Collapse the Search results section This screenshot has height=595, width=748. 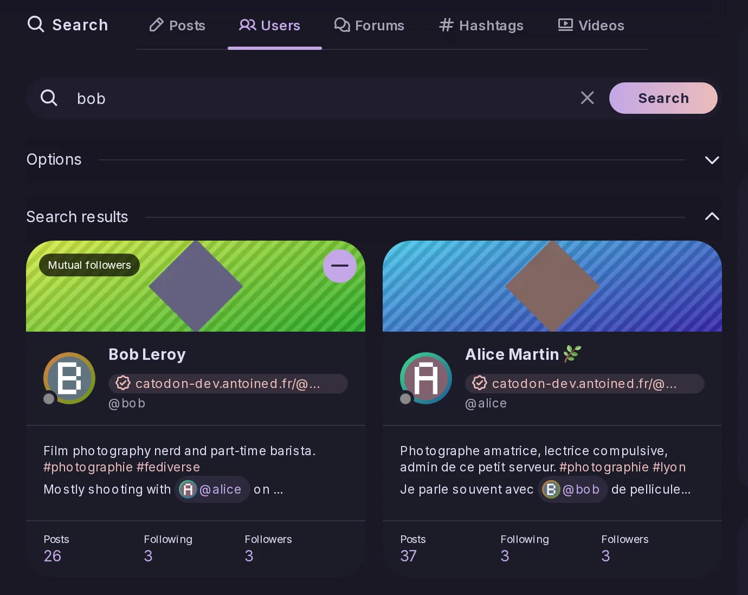tap(712, 216)
